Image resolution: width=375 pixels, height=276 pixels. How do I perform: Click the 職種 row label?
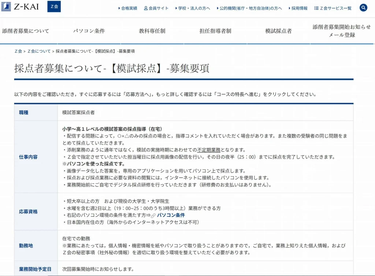click(24, 113)
